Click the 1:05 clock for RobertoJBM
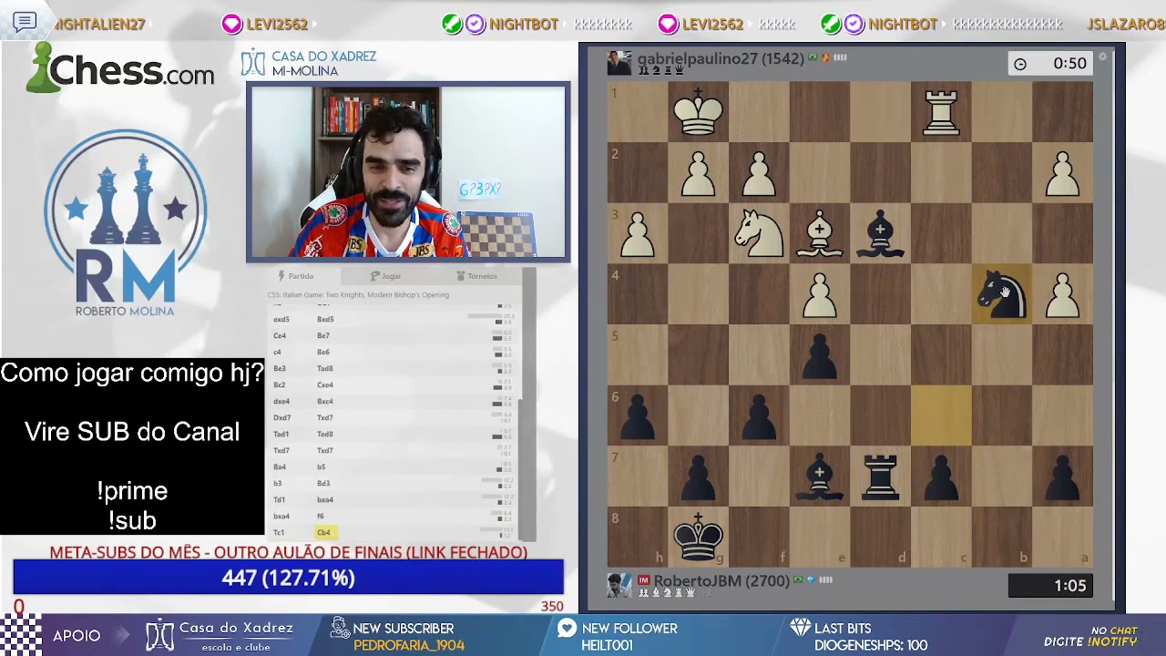This screenshot has width=1166, height=656. (1050, 586)
